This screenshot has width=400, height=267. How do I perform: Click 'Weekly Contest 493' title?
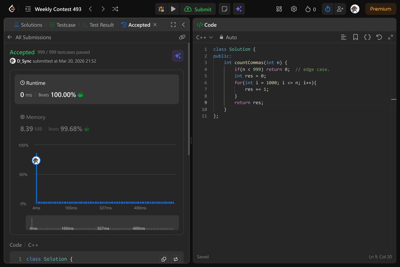pyautogui.click(x=58, y=9)
